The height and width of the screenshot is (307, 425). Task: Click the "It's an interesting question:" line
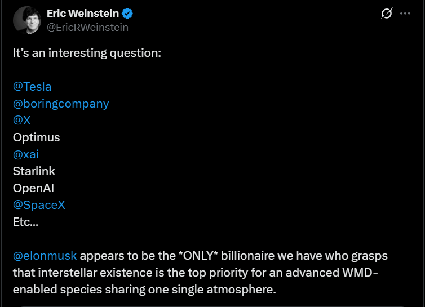pyautogui.click(x=87, y=53)
